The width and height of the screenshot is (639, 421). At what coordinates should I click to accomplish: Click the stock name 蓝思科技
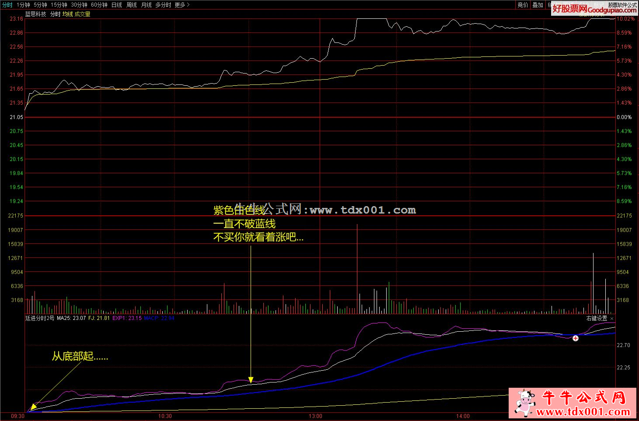point(35,14)
